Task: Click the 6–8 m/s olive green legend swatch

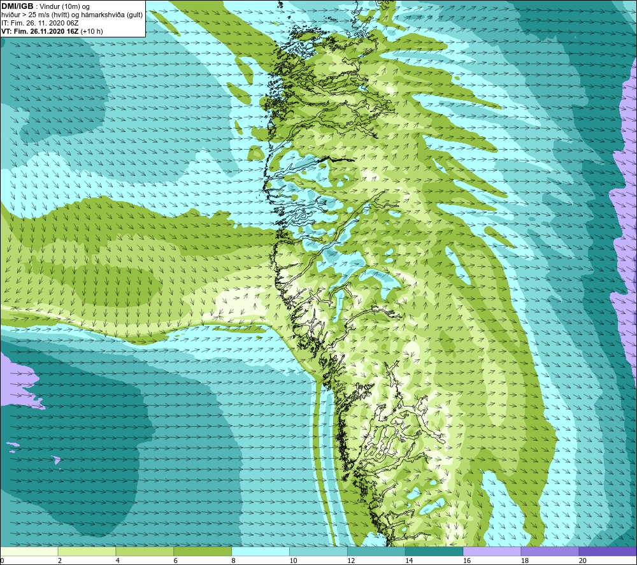Action: pos(203,551)
